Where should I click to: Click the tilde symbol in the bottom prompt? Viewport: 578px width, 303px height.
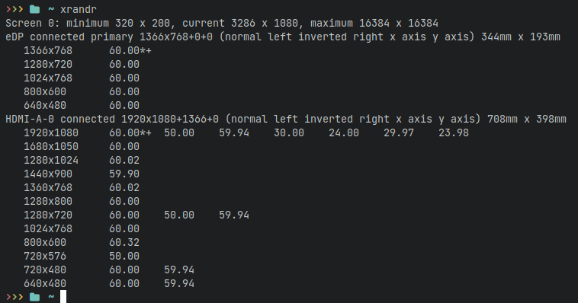coord(51,296)
